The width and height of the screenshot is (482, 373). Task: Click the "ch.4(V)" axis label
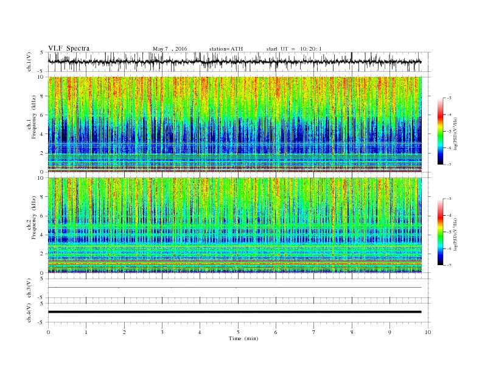29,313
